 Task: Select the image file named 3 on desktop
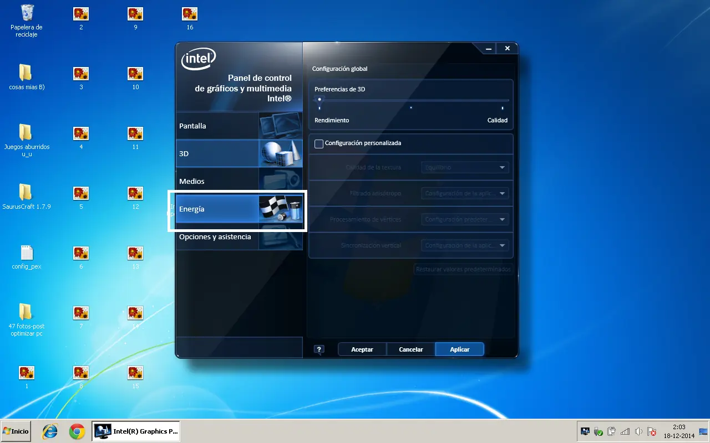coord(81,78)
